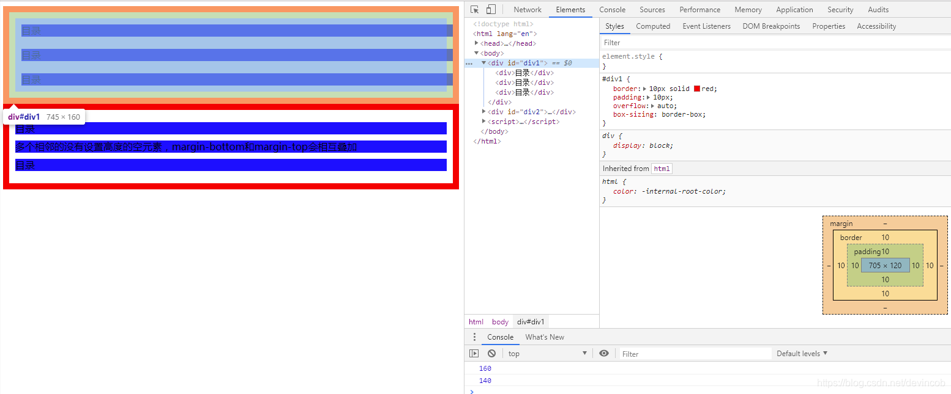Click the html breadcrumb item
The height and width of the screenshot is (394, 951).
(476, 322)
